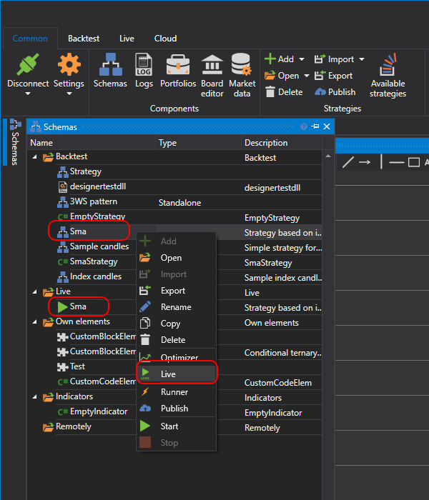Screen dimensions: 429x500
Task: Click the Disconnect plug icon
Action: 28,64
